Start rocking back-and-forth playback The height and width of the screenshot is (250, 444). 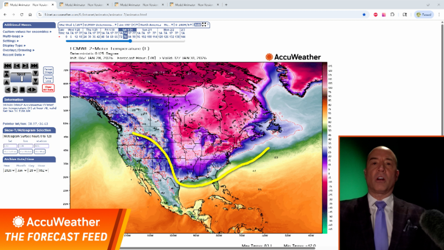pos(32,89)
